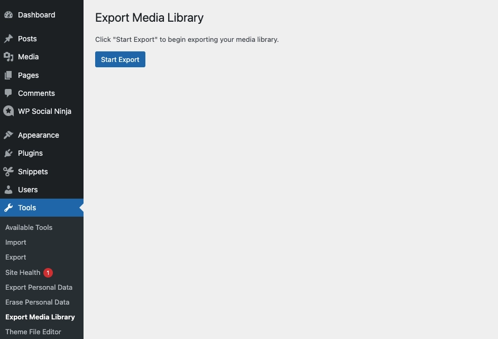498x339 pixels.
Task: Go to the Import tool
Action: tap(15, 242)
